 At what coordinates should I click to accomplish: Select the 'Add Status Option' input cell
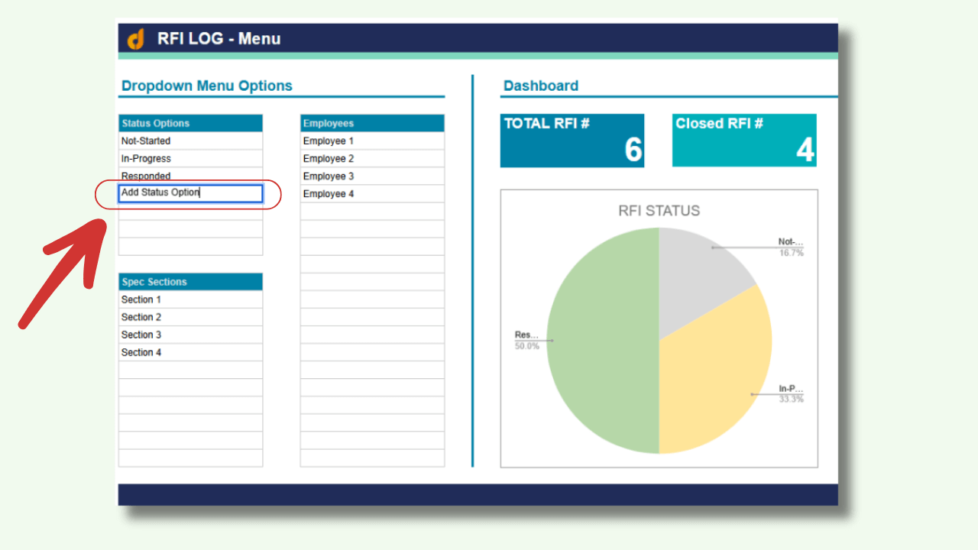191,193
